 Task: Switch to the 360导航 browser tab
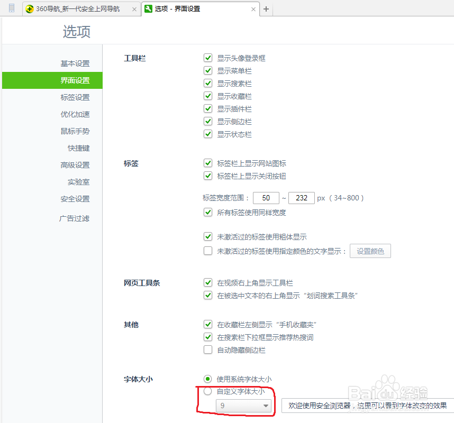coord(79,9)
